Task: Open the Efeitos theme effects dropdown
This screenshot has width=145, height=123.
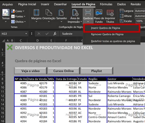Action: tap(18, 22)
